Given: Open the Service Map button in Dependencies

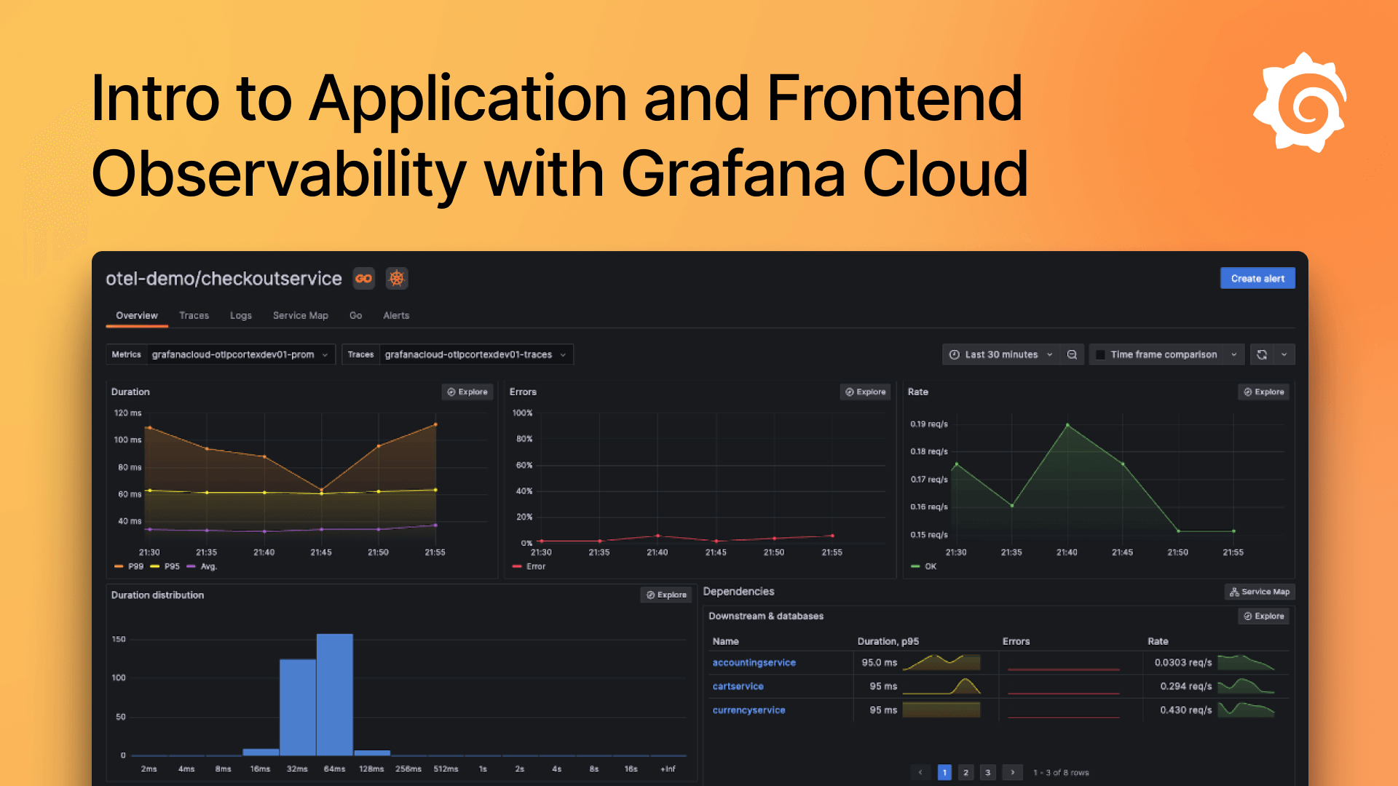Looking at the screenshot, I should click(x=1260, y=592).
